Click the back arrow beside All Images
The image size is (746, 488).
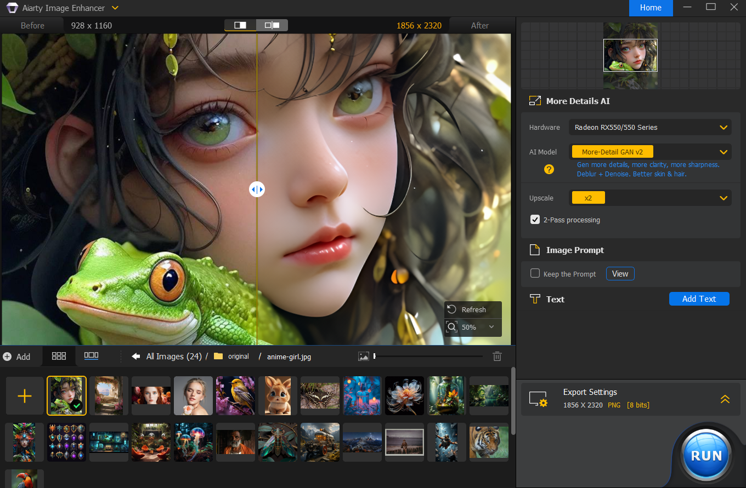point(136,356)
